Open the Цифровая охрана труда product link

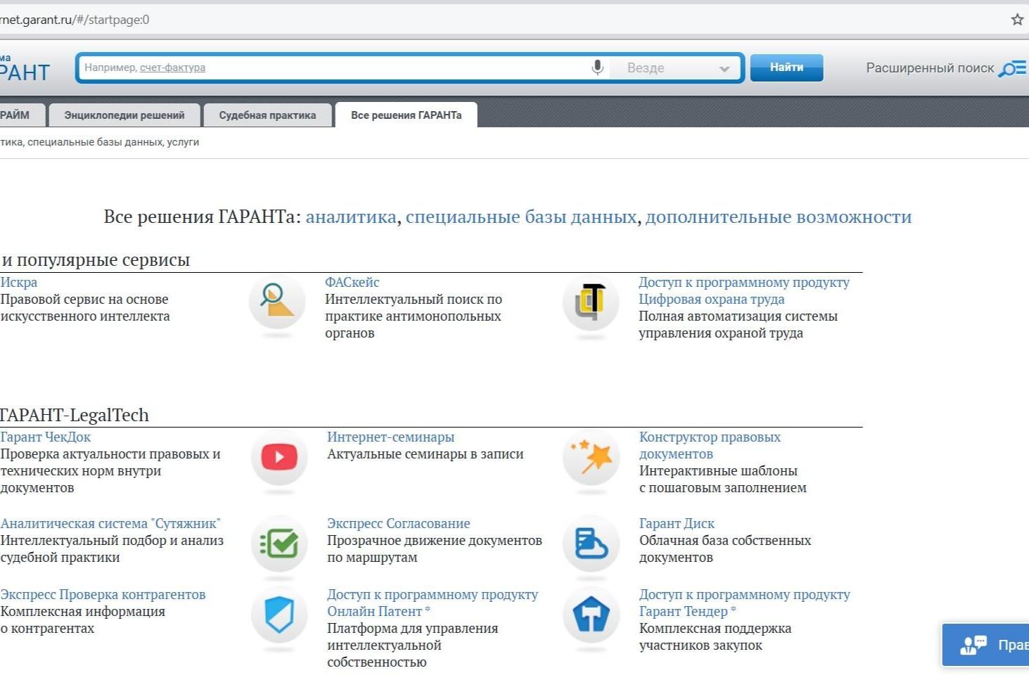[744, 290]
